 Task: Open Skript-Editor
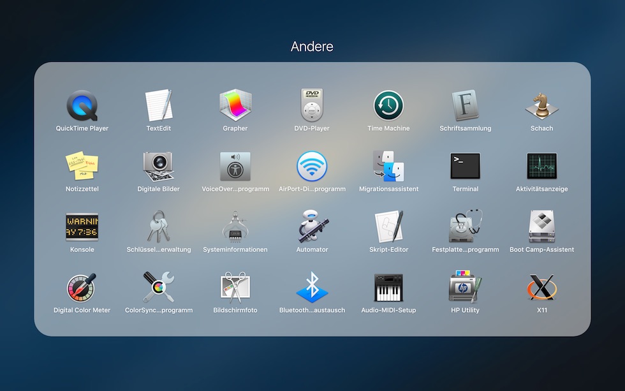pos(388,226)
